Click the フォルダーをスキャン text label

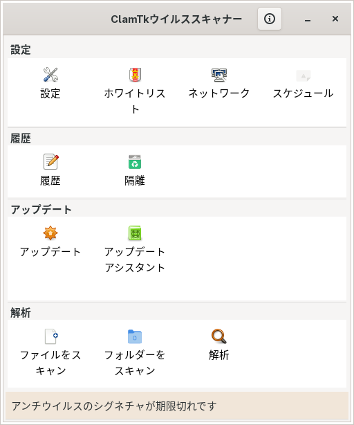point(135,363)
